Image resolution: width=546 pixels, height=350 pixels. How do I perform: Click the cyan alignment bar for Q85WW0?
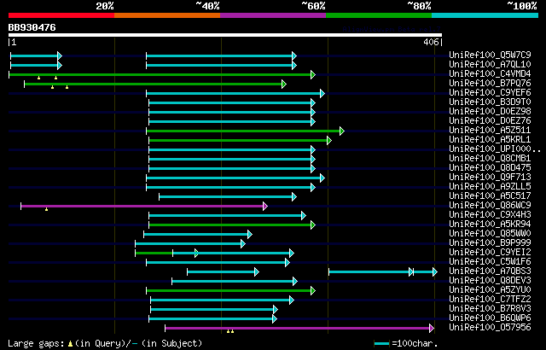(x=198, y=235)
